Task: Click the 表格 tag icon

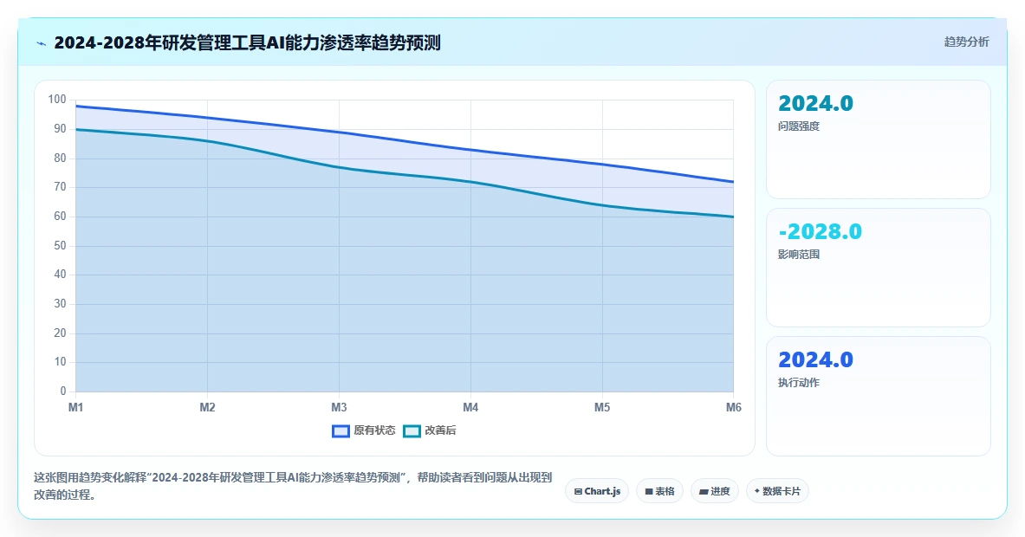Action: click(649, 491)
